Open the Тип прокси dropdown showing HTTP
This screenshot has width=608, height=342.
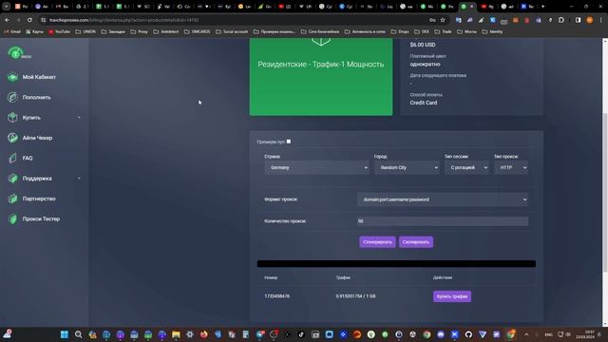(511, 167)
